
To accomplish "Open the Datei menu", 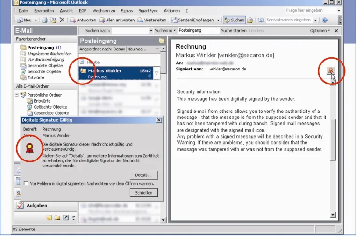I will tap(24, 11).
